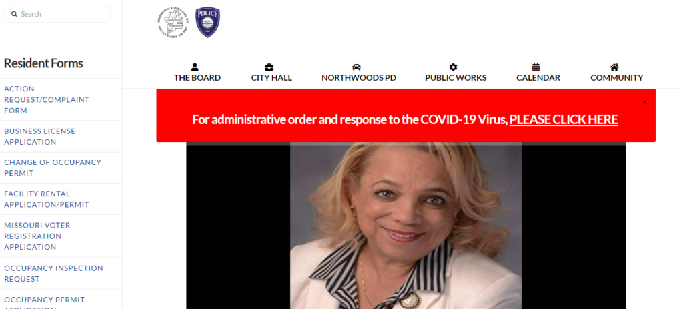683x309 pixels.
Task: Click the person icon above The Board
Action: (x=195, y=67)
